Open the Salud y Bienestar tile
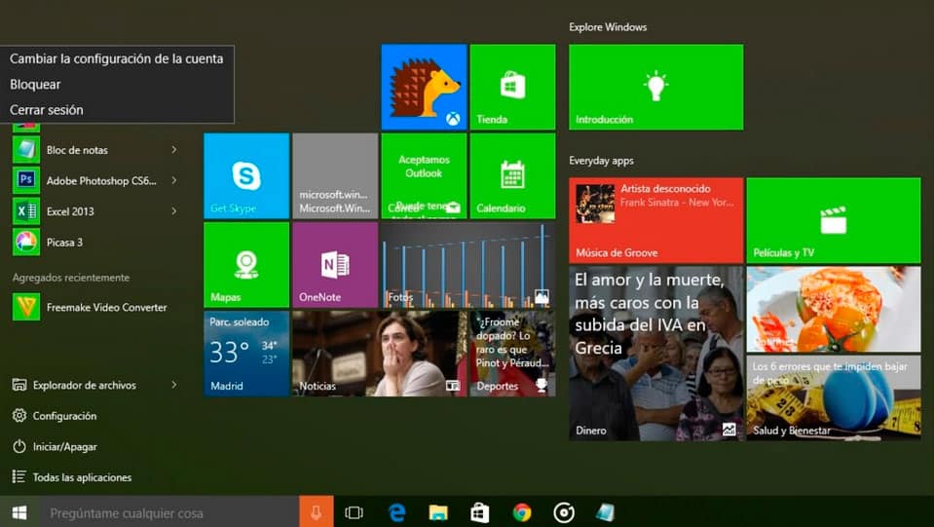Screen dimensions: 934x527 834,398
